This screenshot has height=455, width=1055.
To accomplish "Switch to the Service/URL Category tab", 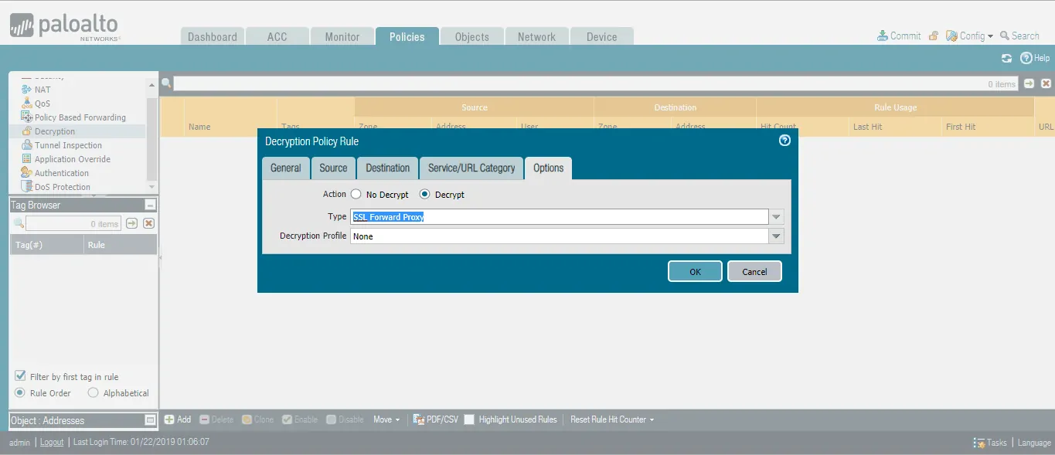I will (471, 168).
